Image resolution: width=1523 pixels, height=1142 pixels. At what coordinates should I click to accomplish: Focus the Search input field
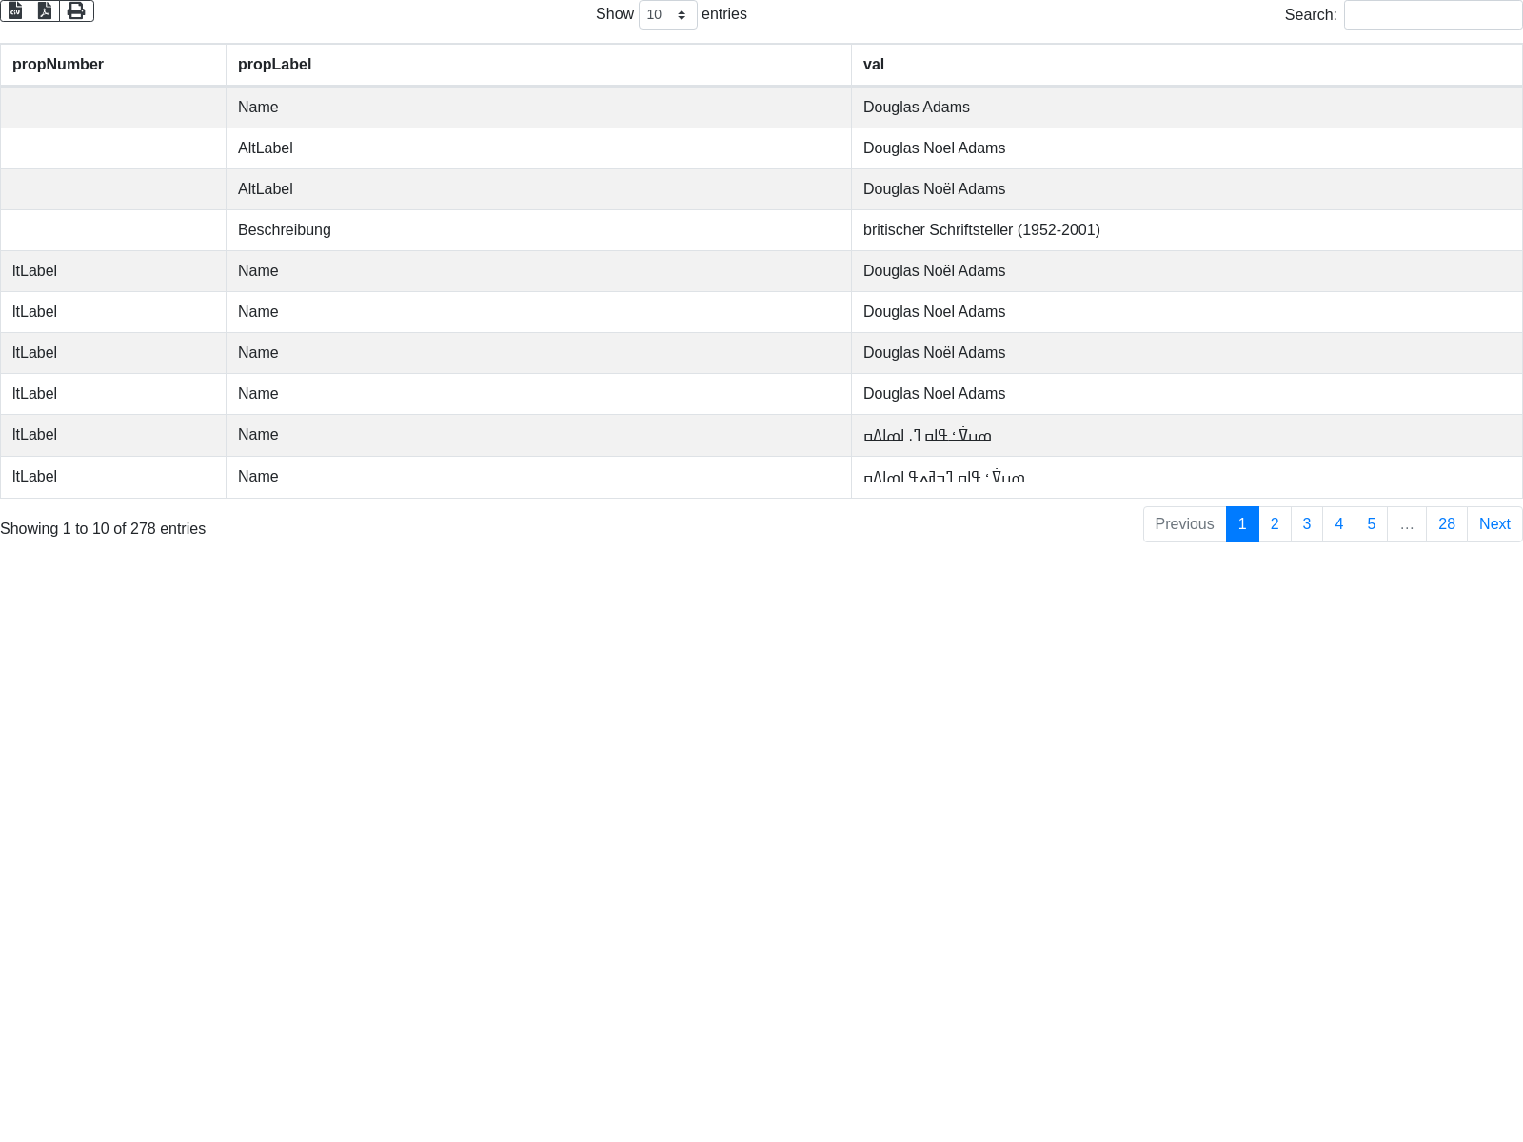[1432, 14]
